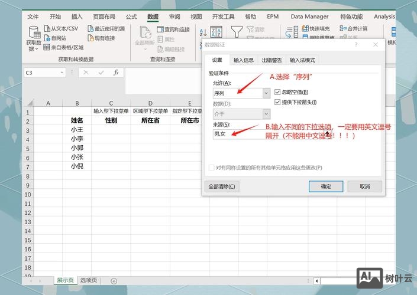Screen dimensions: 417x295
Task: Open 查询和连接 pane button
Action: pyautogui.click(x=173, y=29)
